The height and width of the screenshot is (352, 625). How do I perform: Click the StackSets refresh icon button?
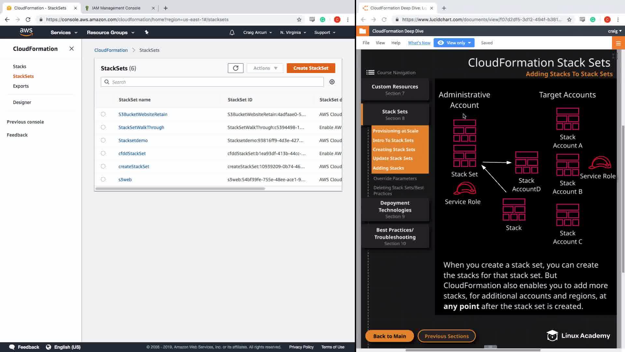pyautogui.click(x=235, y=68)
